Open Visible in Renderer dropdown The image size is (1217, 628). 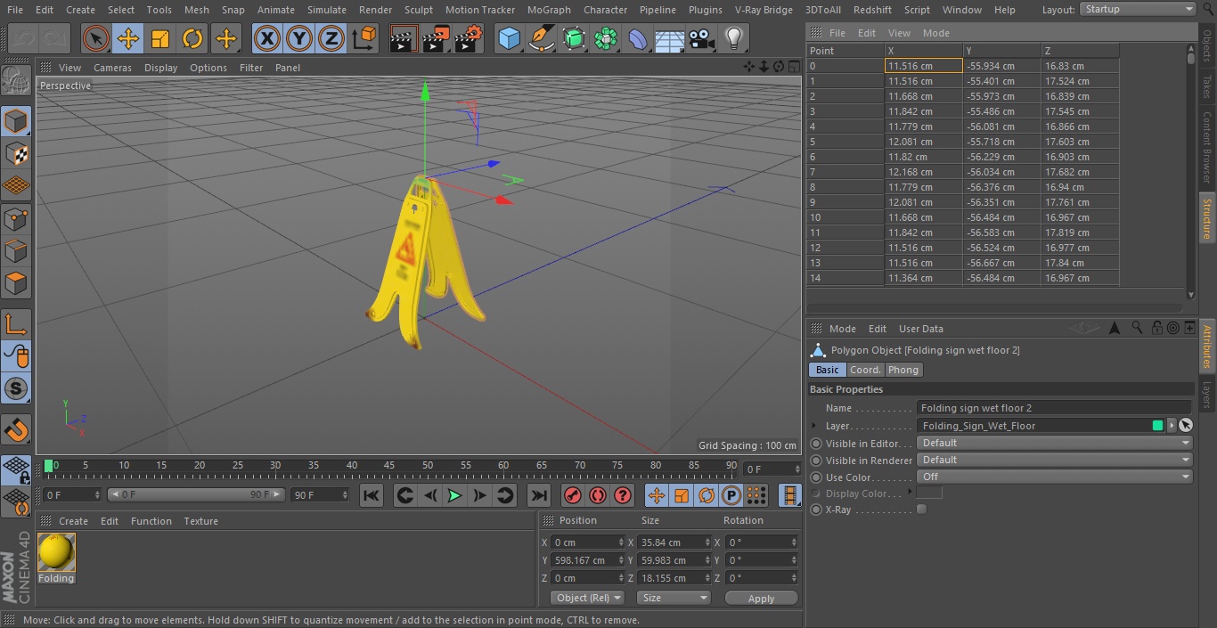pos(1055,460)
